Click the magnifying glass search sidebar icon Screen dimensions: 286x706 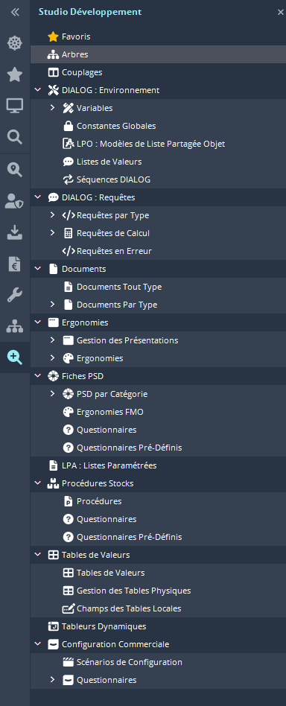tap(15, 137)
